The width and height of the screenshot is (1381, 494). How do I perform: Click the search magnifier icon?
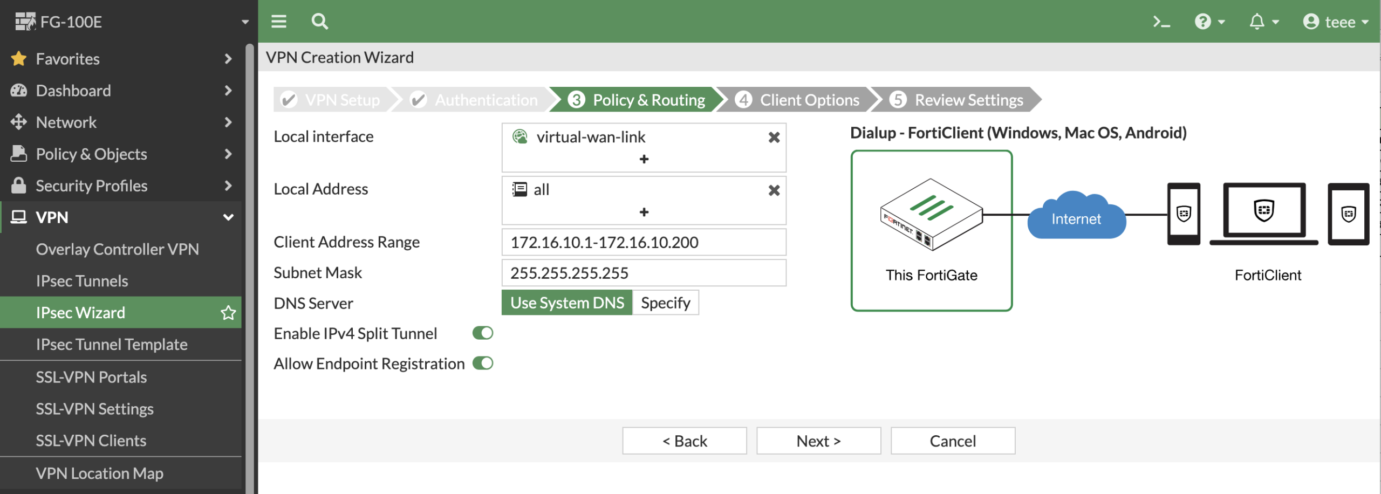point(319,22)
